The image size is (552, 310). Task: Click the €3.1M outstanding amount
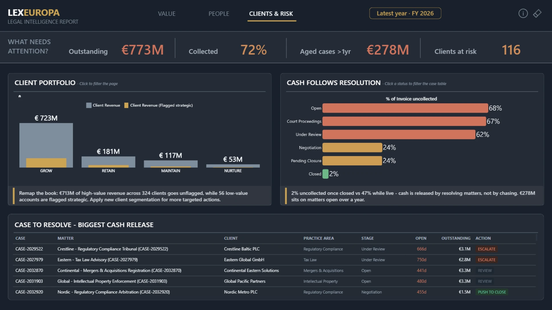465,249
